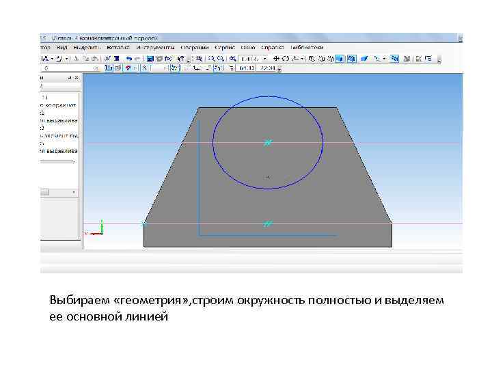Click the lower cyan marker on model bottom edge
This screenshot has width=492, height=369.
[267, 223]
